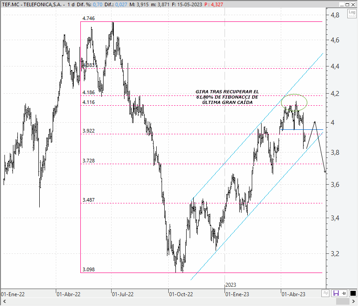
Task: Click the 01-Ene-23 date axis label
Action: (x=237, y=294)
